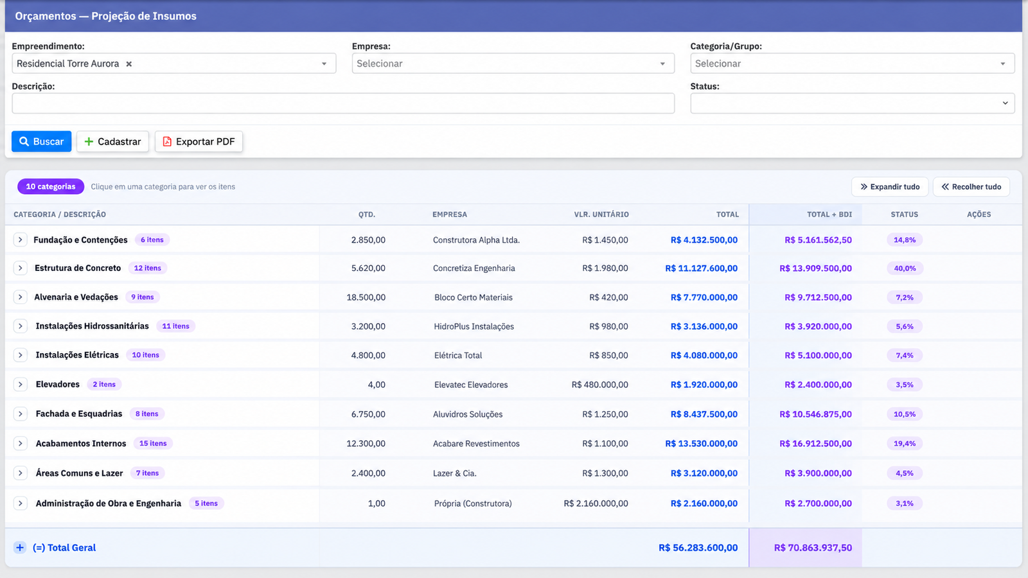Click the 2 itens badge on Elevadores
The height and width of the screenshot is (578, 1028).
pos(104,384)
